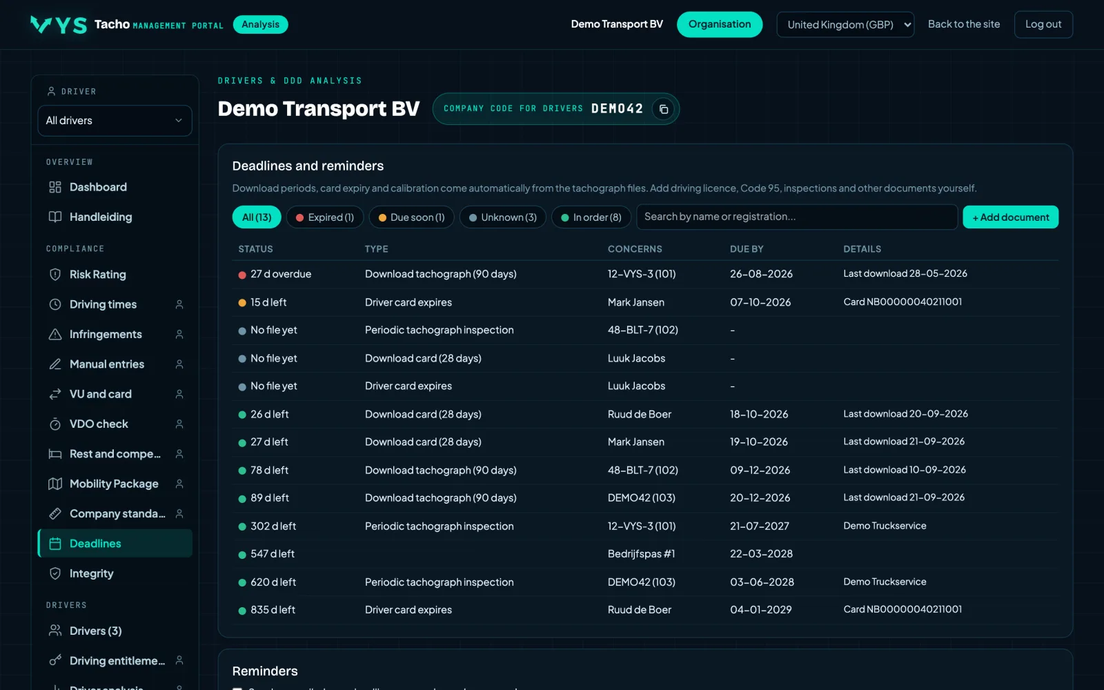Click the 835 d left status cell
The height and width of the screenshot is (690, 1104).
click(266, 610)
